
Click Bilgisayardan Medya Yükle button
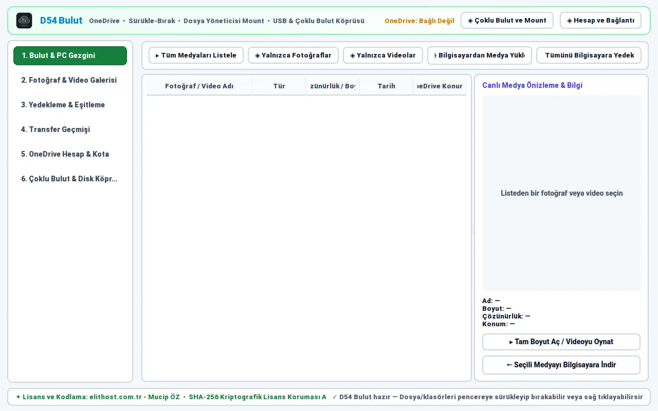point(480,55)
